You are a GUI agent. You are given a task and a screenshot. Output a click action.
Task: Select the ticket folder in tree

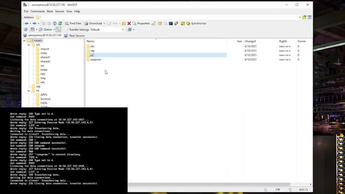click(x=44, y=70)
